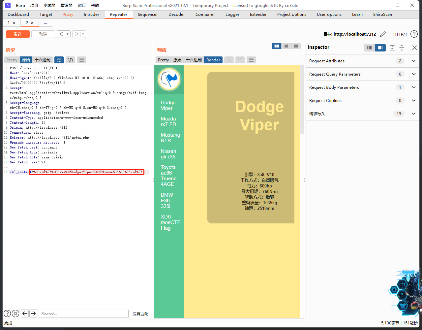Open forward history dropdown arrow
The width and height of the screenshot is (422, 330).
(x=83, y=34)
